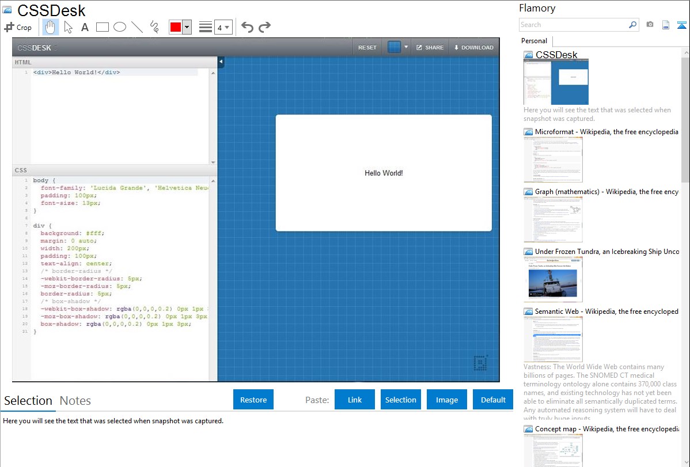Undo the last annotation
Screen dimensions: 690x467
[x=247, y=27]
